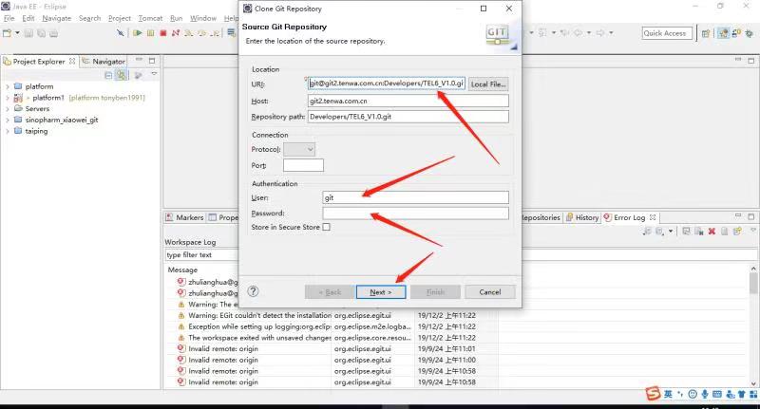Open dropdown arrow beside Import Log icon

[x=671, y=232]
